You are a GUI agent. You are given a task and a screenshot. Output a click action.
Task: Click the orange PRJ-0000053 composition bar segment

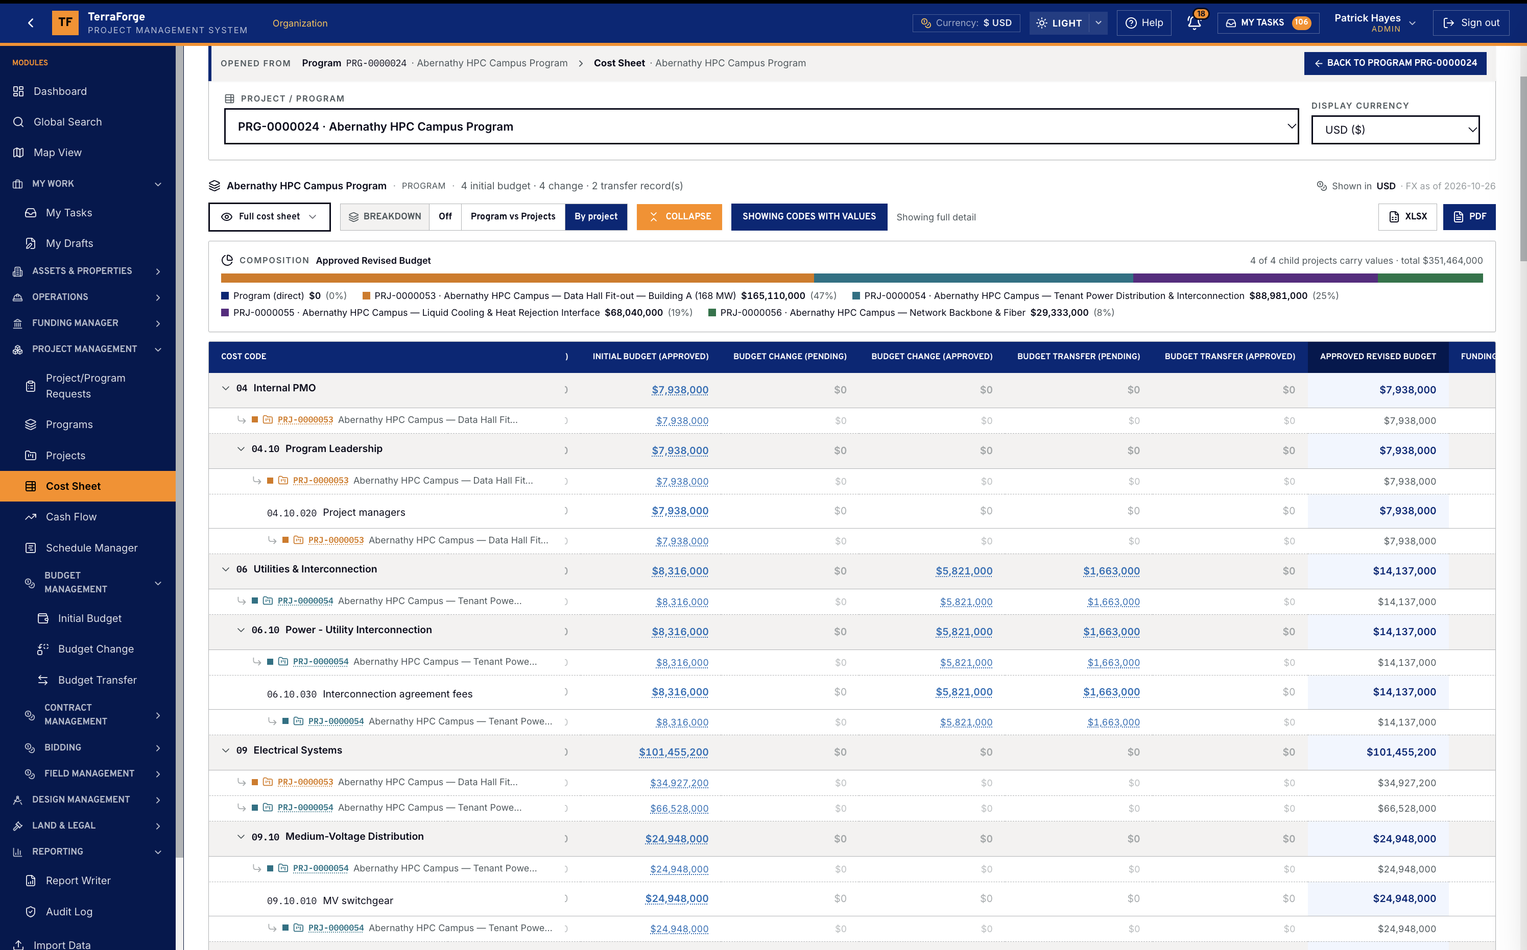(x=517, y=278)
